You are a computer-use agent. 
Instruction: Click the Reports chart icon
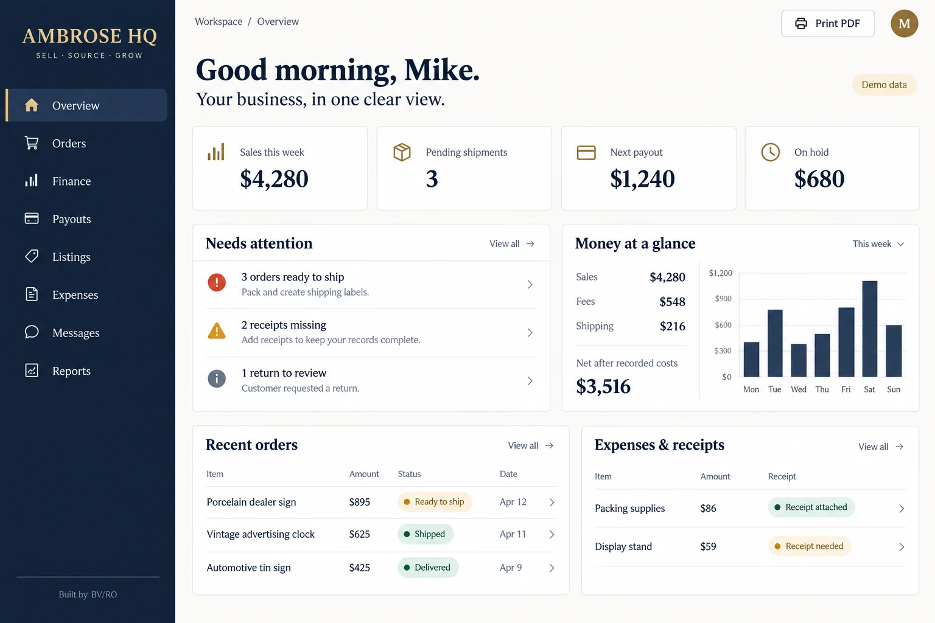click(x=32, y=370)
